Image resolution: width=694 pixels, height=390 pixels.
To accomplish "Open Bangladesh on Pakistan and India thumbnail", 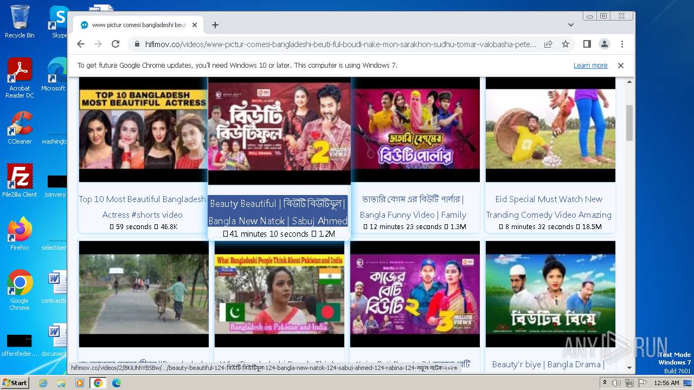I will [x=279, y=294].
